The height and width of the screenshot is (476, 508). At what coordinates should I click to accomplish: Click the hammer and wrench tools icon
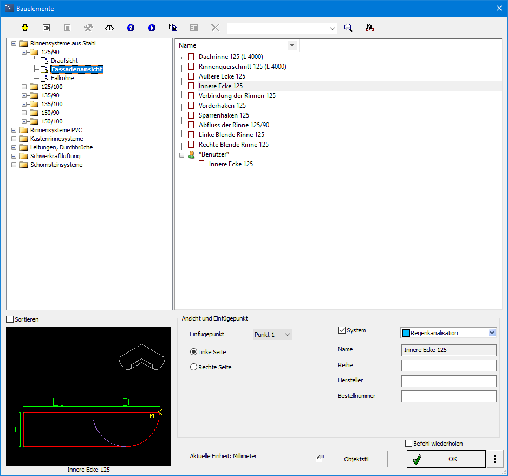pyautogui.click(x=88, y=28)
